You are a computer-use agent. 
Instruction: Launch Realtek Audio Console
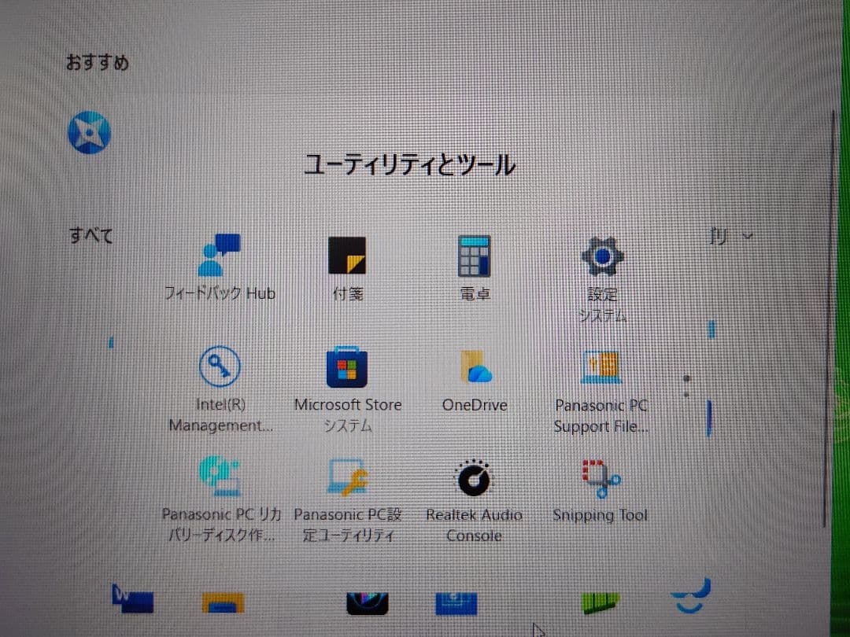475,477
